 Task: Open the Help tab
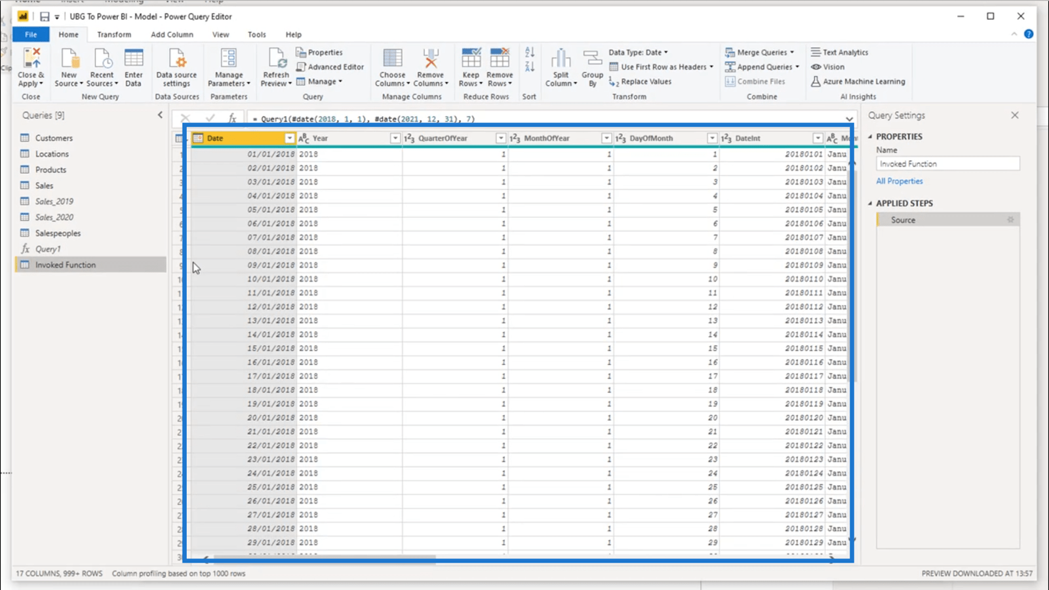(294, 35)
